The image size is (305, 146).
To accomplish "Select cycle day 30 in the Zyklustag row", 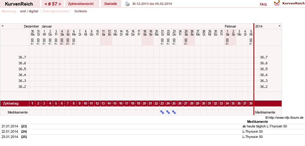I will (203, 104).
